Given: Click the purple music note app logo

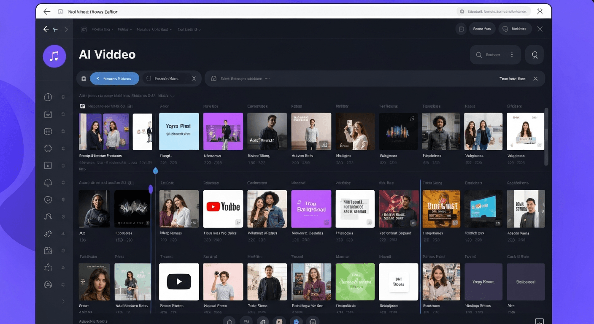Looking at the screenshot, I should point(54,56).
